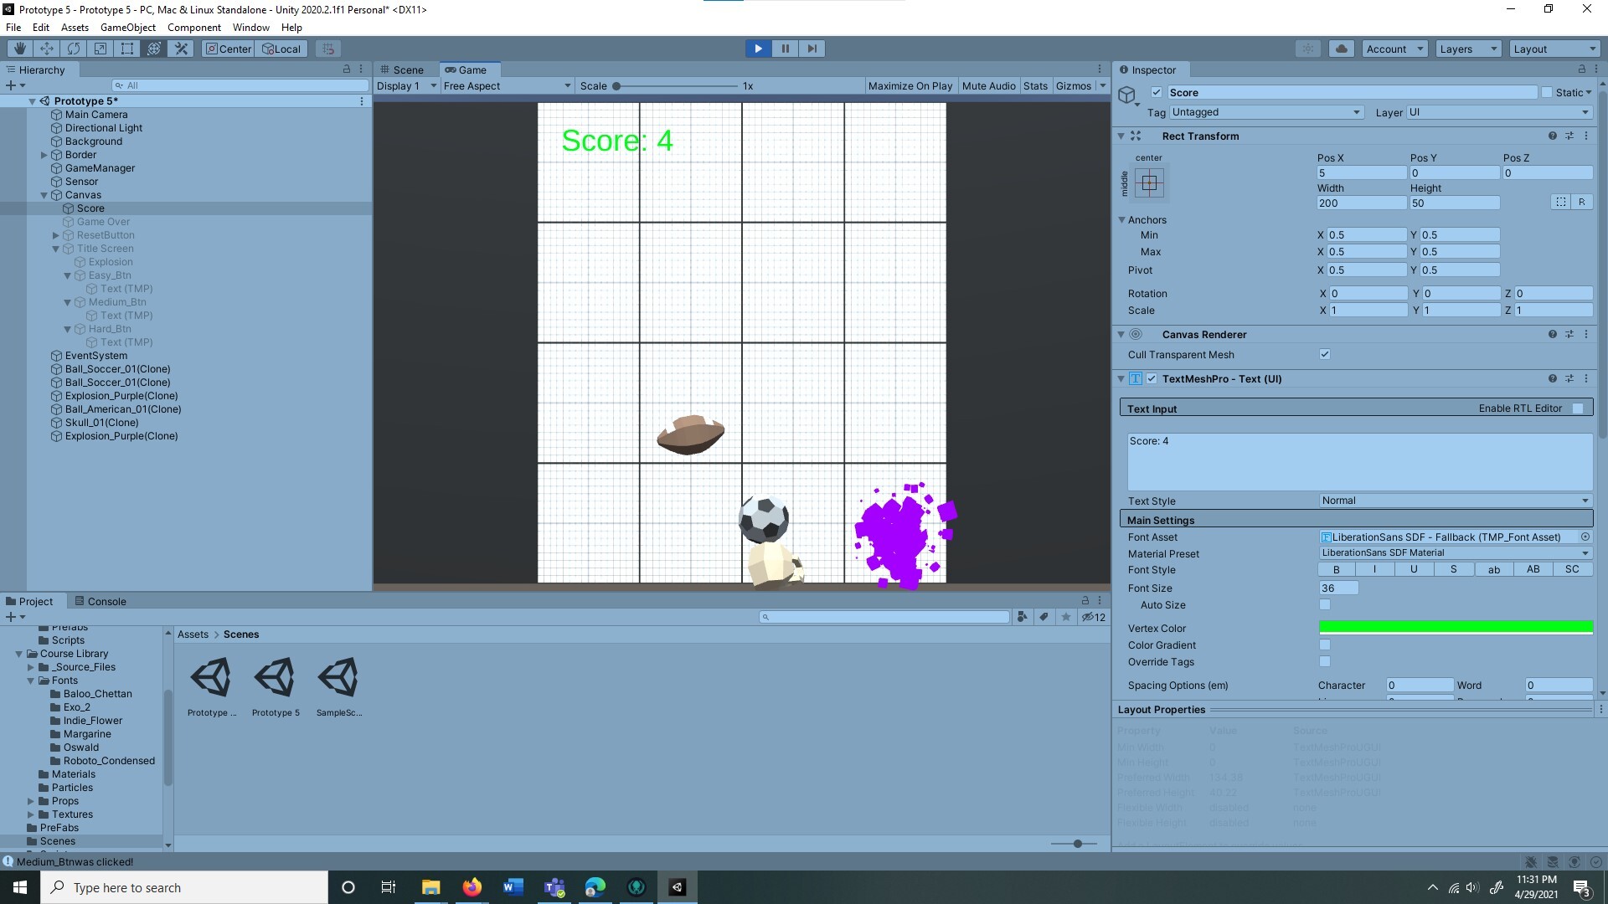Open the GameObject menu
The height and width of the screenshot is (904, 1608).
(x=127, y=28)
